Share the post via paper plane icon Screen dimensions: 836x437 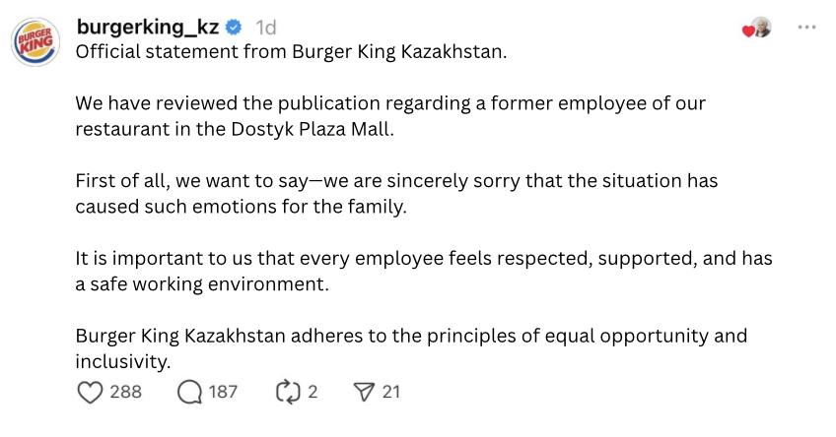[362, 392]
